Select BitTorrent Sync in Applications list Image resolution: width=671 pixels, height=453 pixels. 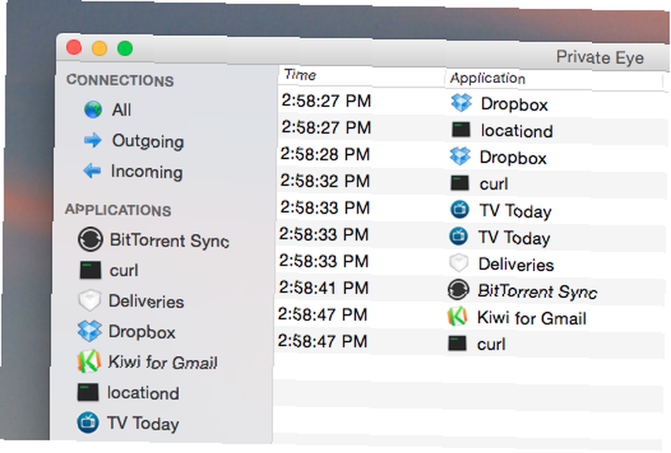(x=170, y=241)
